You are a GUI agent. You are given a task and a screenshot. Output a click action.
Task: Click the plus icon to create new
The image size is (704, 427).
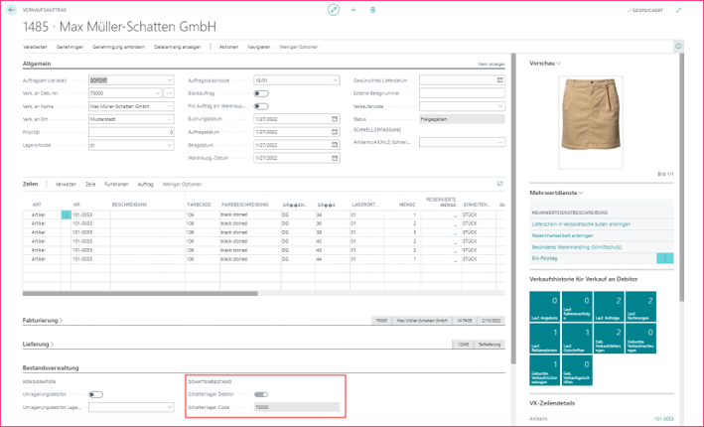coord(353,9)
